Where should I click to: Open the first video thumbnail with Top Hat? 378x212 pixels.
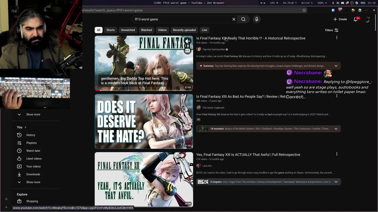(x=144, y=63)
